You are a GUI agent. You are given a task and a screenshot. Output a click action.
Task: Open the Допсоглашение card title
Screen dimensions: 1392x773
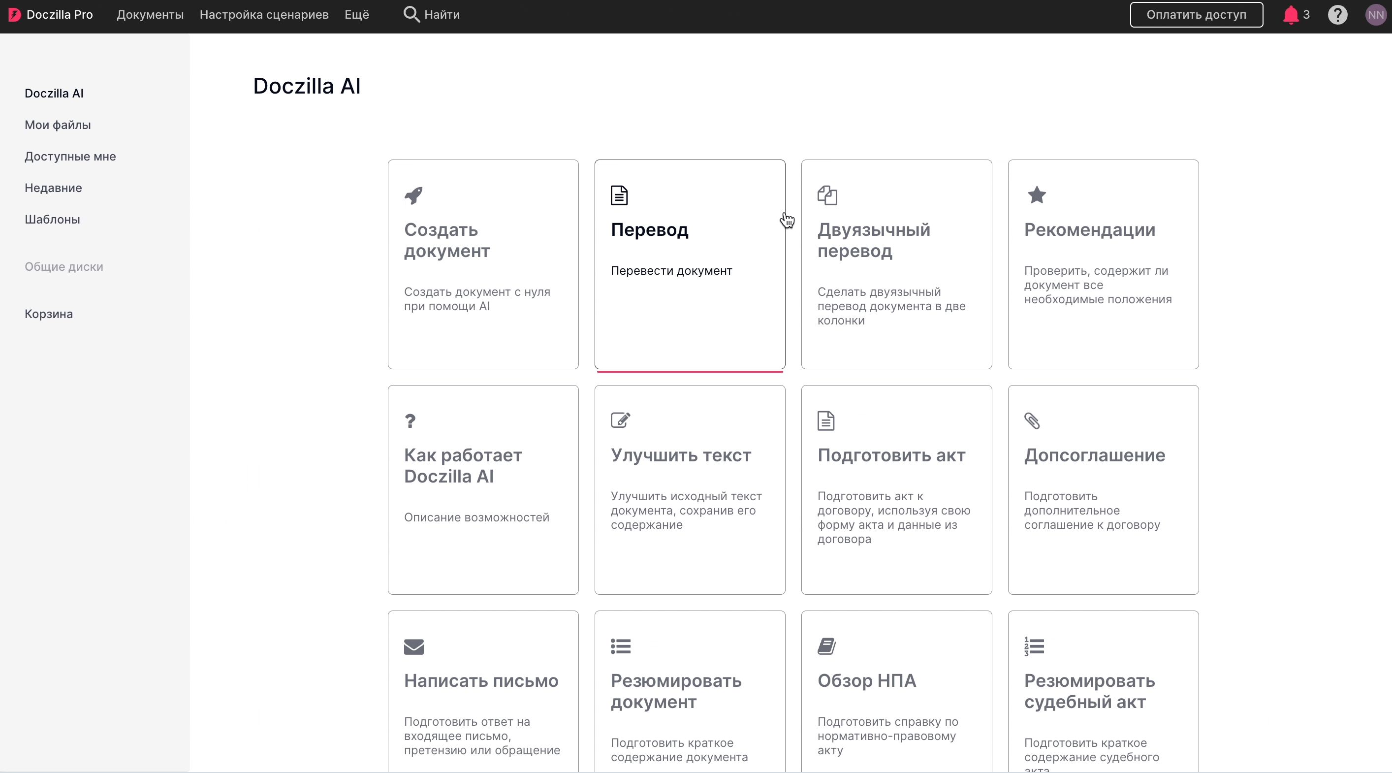[1095, 455]
